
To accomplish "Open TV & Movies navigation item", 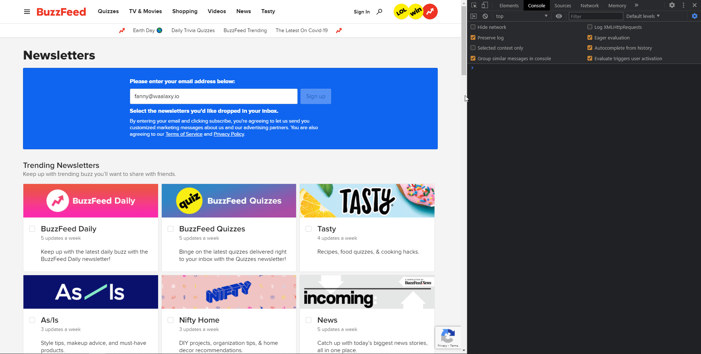I will coord(145,11).
